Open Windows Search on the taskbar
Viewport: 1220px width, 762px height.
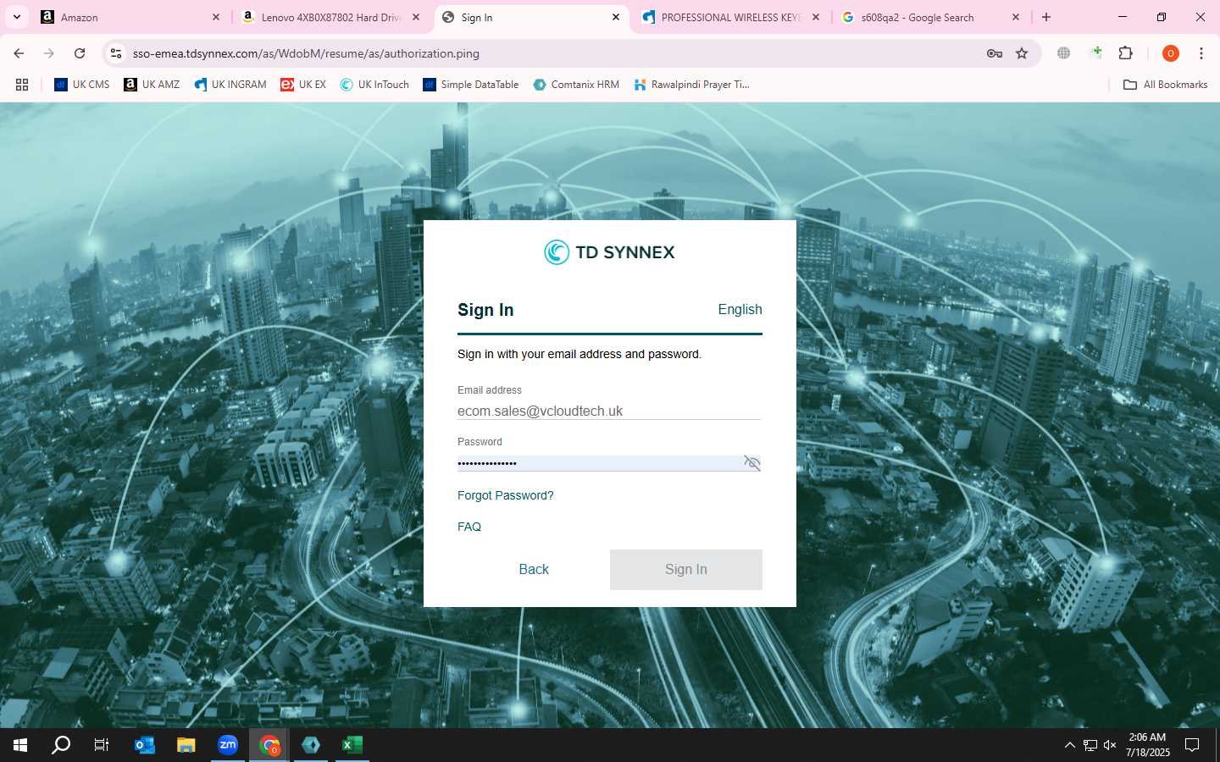click(61, 745)
